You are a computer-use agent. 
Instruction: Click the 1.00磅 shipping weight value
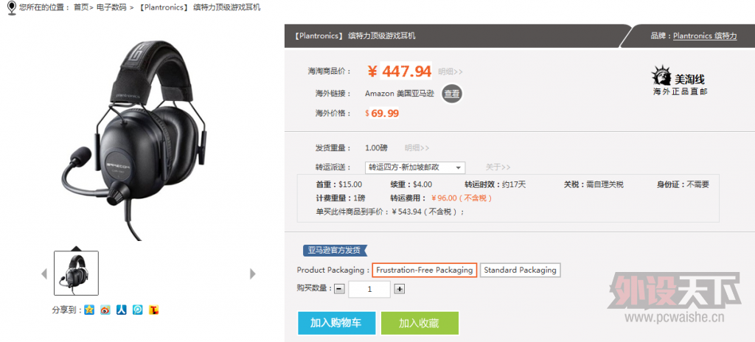point(376,148)
